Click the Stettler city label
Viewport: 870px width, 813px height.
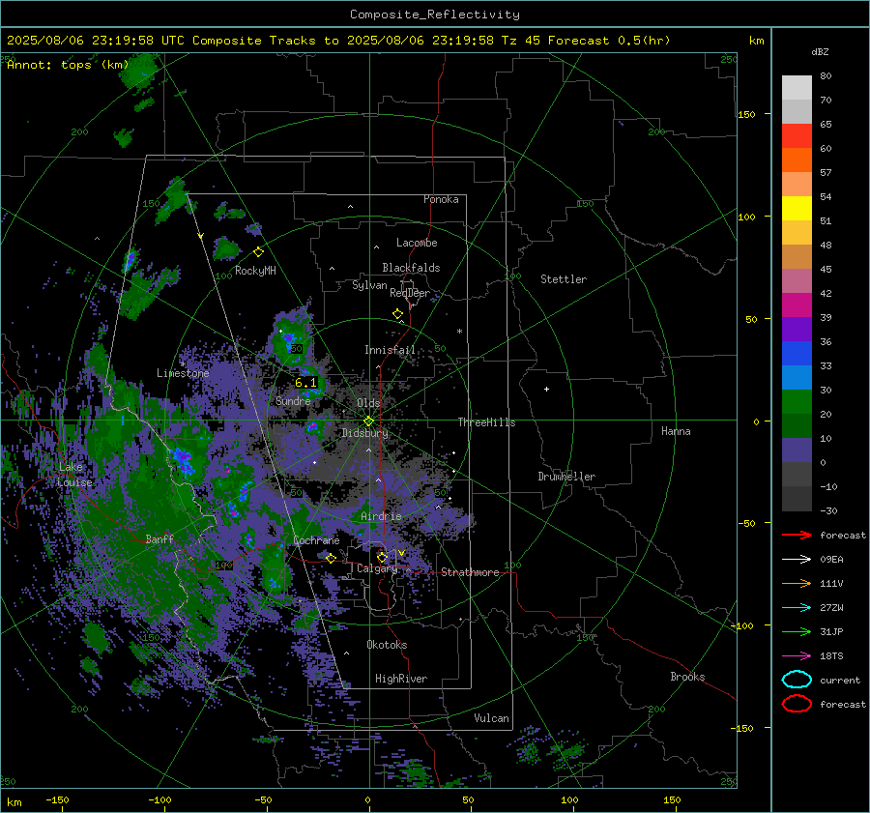click(x=564, y=279)
